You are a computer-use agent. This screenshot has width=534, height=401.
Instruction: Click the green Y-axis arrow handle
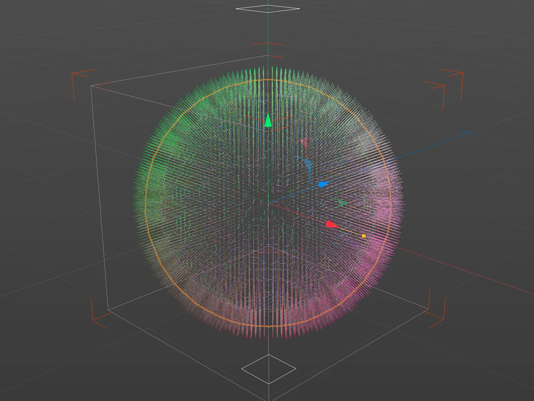point(268,120)
